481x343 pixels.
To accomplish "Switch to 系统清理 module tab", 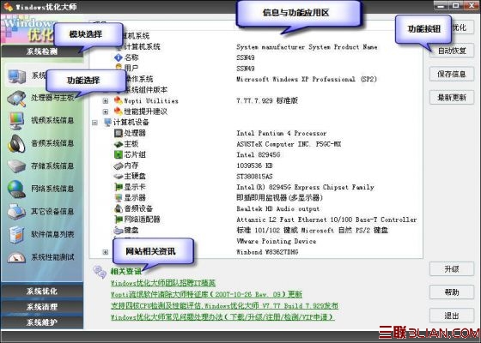I will point(42,307).
